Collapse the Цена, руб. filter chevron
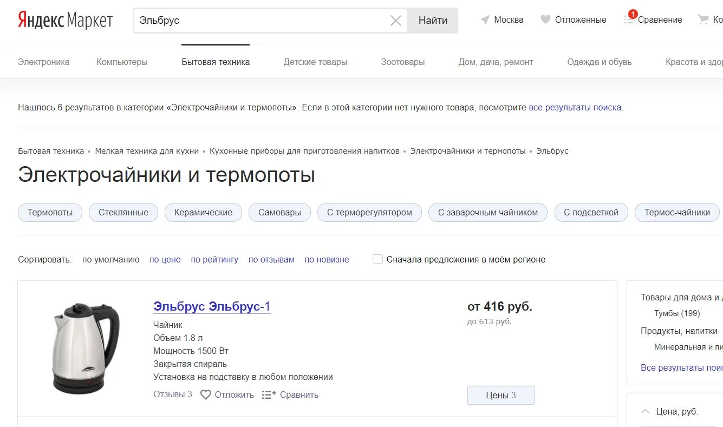 click(646, 411)
